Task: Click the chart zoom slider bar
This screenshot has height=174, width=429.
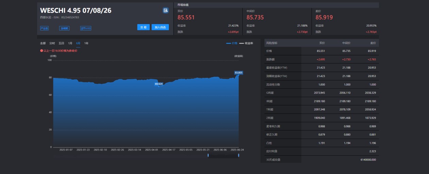Action: tap(223, 155)
